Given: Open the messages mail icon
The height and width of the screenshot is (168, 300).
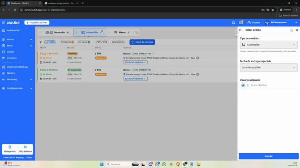Looking at the screenshot, I should click(241, 22).
